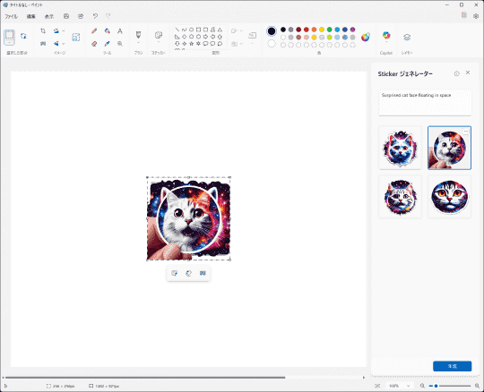Open the Copilot button in ribbon
484x392 pixels.
click(386, 36)
